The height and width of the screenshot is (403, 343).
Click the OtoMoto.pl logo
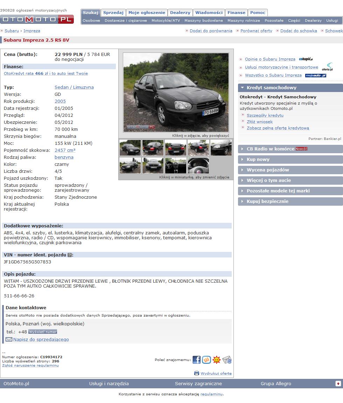(37, 19)
